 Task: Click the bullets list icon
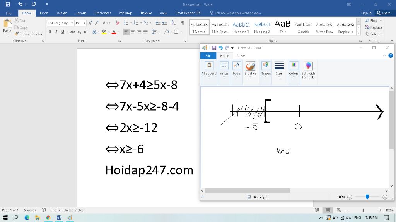(126, 23)
